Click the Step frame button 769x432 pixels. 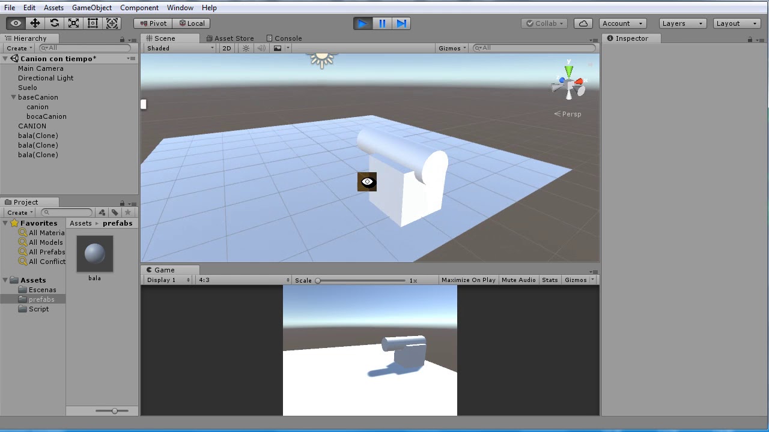click(401, 23)
